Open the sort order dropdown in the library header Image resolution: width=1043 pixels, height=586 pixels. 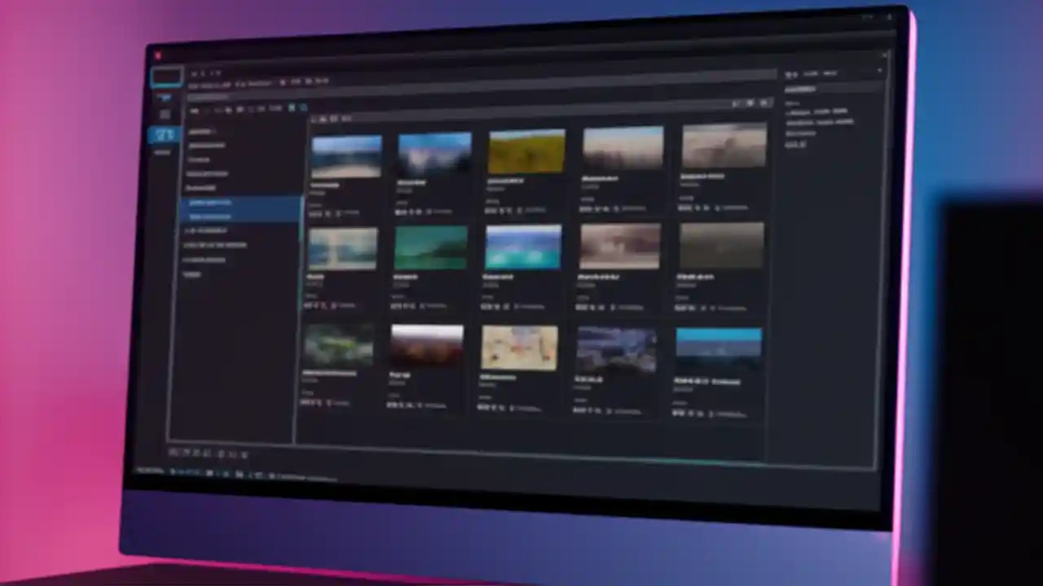[735, 103]
